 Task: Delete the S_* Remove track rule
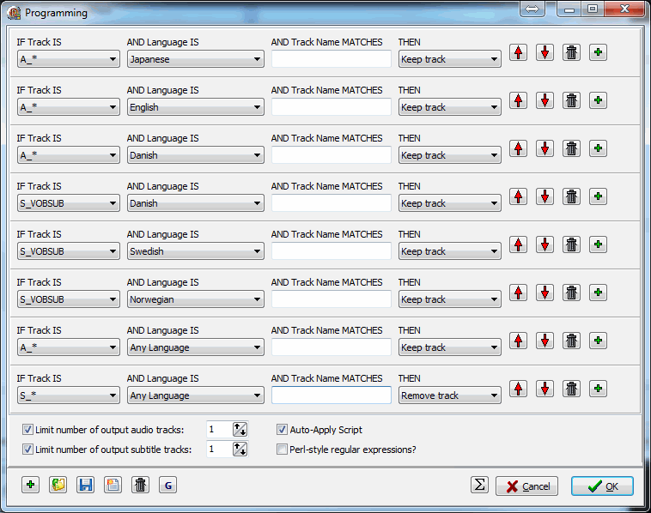click(x=571, y=389)
